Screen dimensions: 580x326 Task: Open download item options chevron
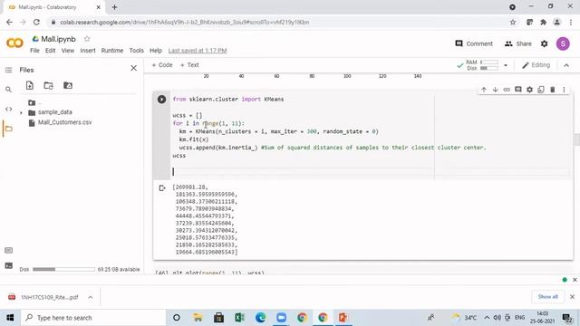tap(91, 297)
